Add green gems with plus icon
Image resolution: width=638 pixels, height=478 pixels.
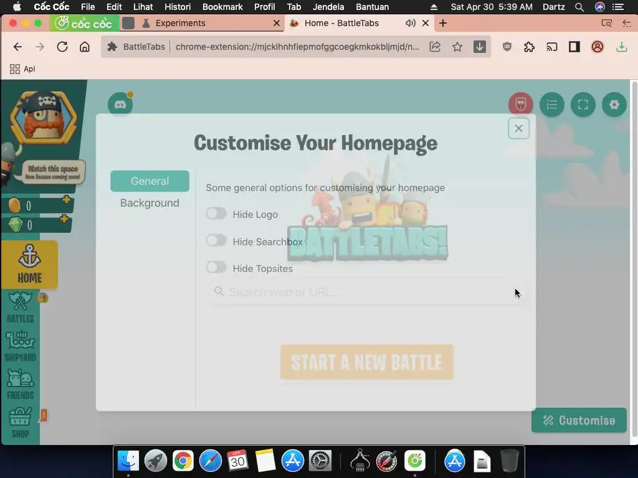tap(64, 218)
